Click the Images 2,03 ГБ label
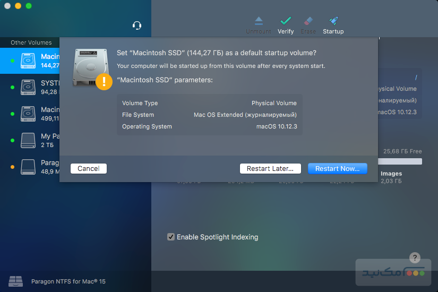The height and width of the screenshot is (292, 438). [x=391, y=177]
